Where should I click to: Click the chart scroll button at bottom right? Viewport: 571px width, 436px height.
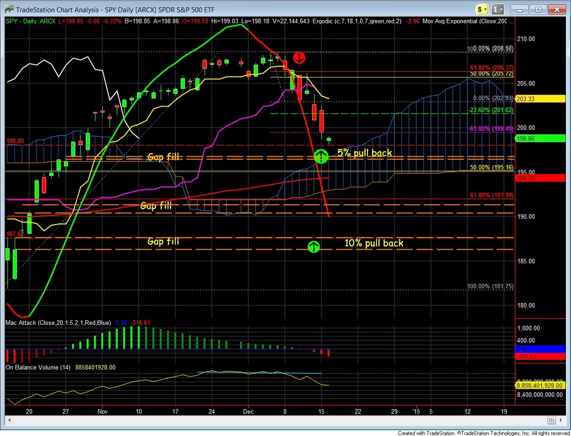551,421
